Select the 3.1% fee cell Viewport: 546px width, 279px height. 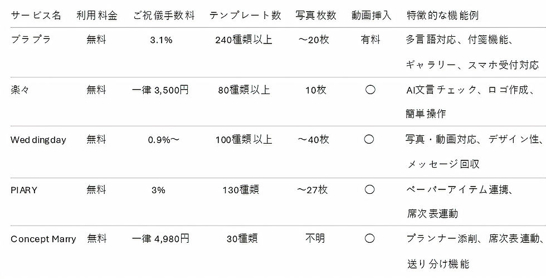[x=161, y=40]
